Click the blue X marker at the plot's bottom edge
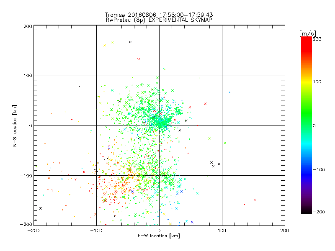The height and width of the screenshot is (251, 335). [x=192, y=222]
